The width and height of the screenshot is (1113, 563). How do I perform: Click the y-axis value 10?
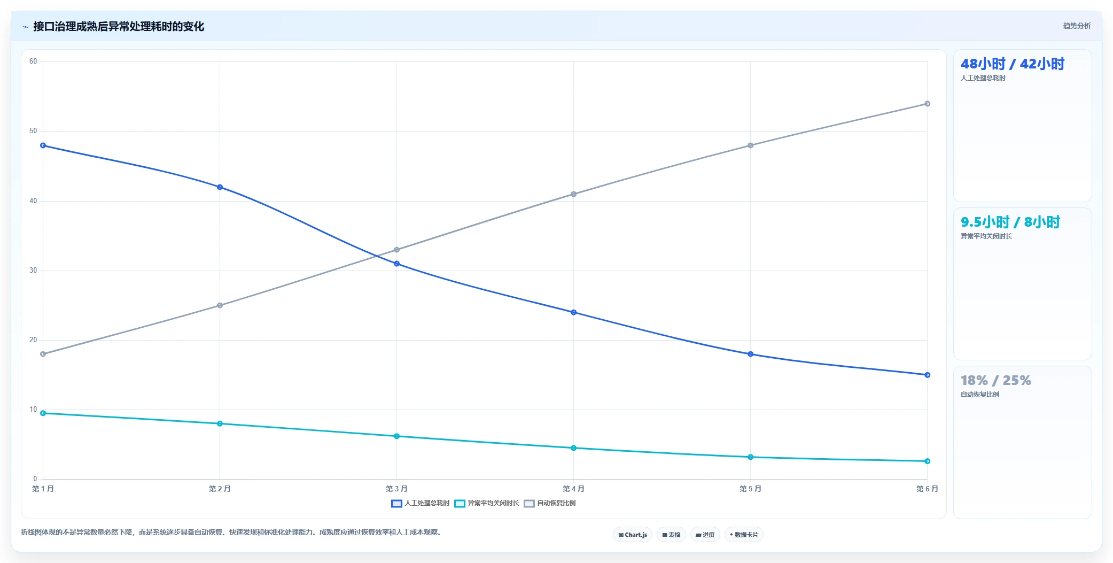(33, 410)
